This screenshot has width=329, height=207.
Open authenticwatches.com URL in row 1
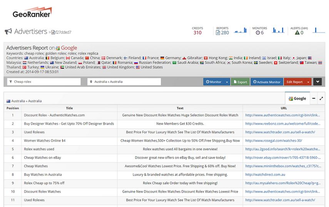(x=282, y=115)
